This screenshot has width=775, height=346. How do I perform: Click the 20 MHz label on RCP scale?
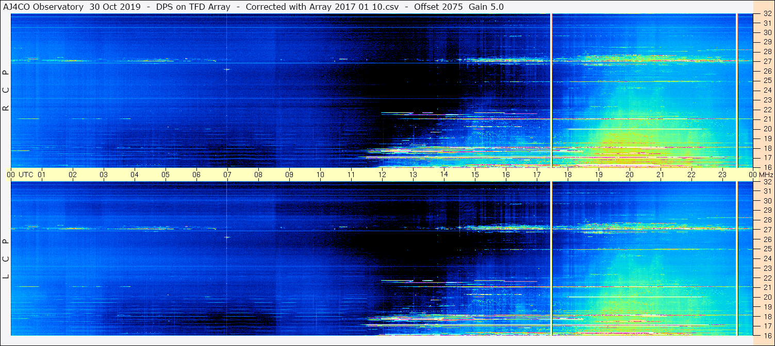tap(767, 129)
